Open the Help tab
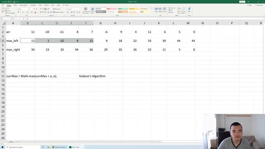Viewport: 265px width, 149px height. 58,5
